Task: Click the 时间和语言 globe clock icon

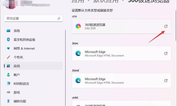Action: tap(8, 83)
